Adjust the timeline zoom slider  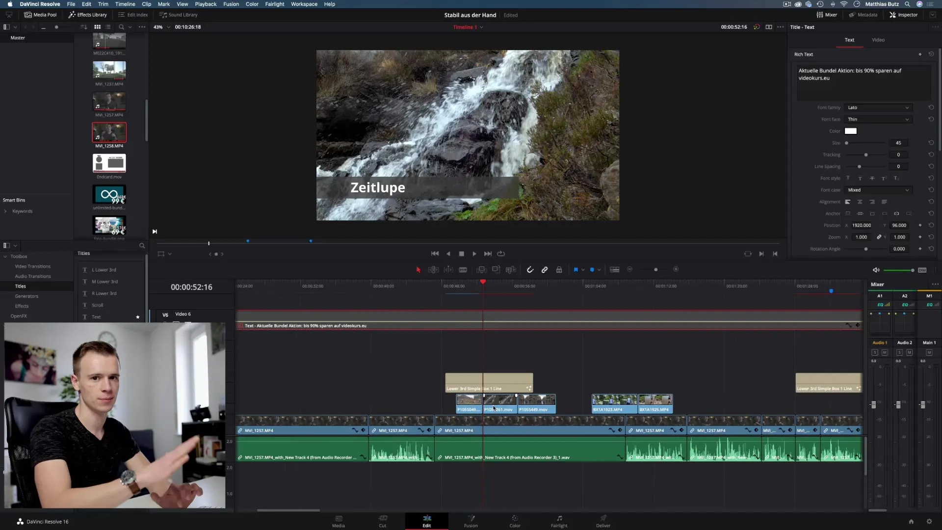pos(655,269)
